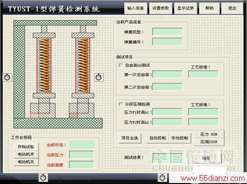Click the 弹簧类型 input field
The width and height of the screenshot is (247, 184).
(x=167, y=32)
